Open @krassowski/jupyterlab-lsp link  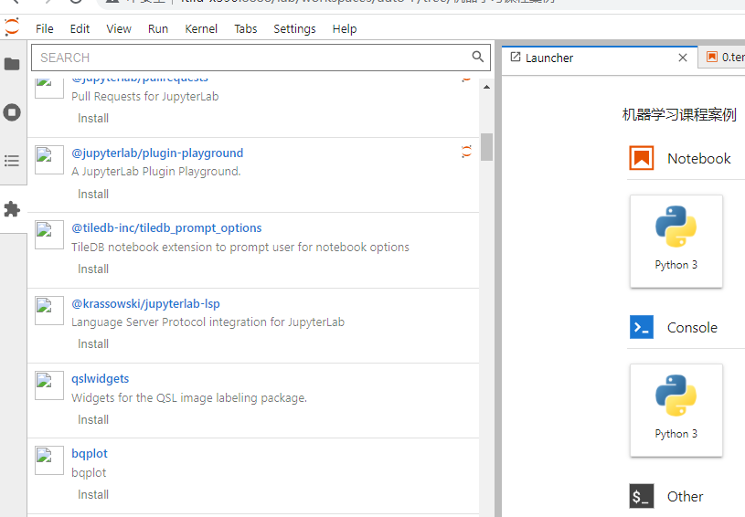[x=145, y=304]
